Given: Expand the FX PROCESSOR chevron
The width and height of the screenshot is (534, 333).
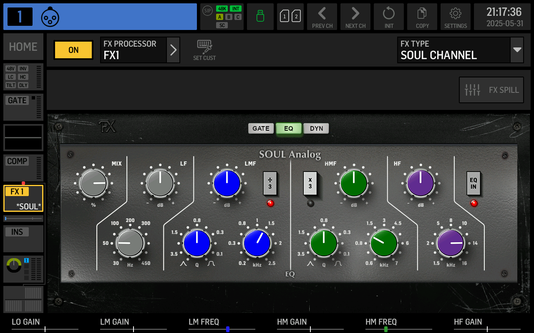Looking at the screenshot, I should coord(173,50).
